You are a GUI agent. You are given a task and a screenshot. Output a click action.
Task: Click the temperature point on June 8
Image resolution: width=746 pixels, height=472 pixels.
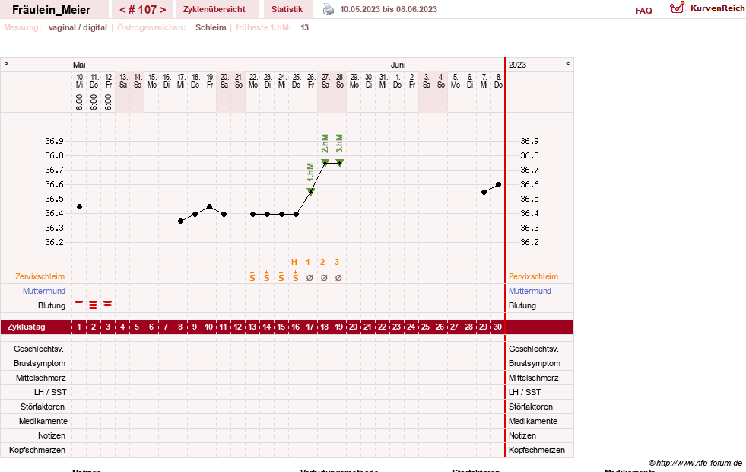[x=499, y=185]
